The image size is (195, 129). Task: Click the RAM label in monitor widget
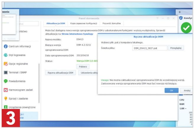[x=182, y=104]
